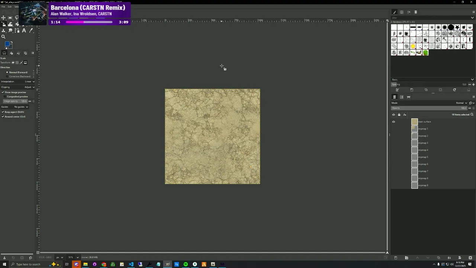Set transform target to Layer
The image size is (476, 268).
(13, 63)
